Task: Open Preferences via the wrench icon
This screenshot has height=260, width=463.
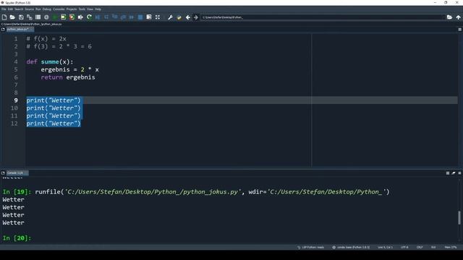Action: (x=171, y=17)
